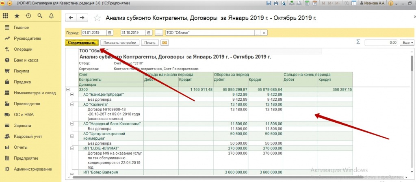Toggle the panel layout icon in title bar
Screen dimensions: 416x182
tap(354, 3)
